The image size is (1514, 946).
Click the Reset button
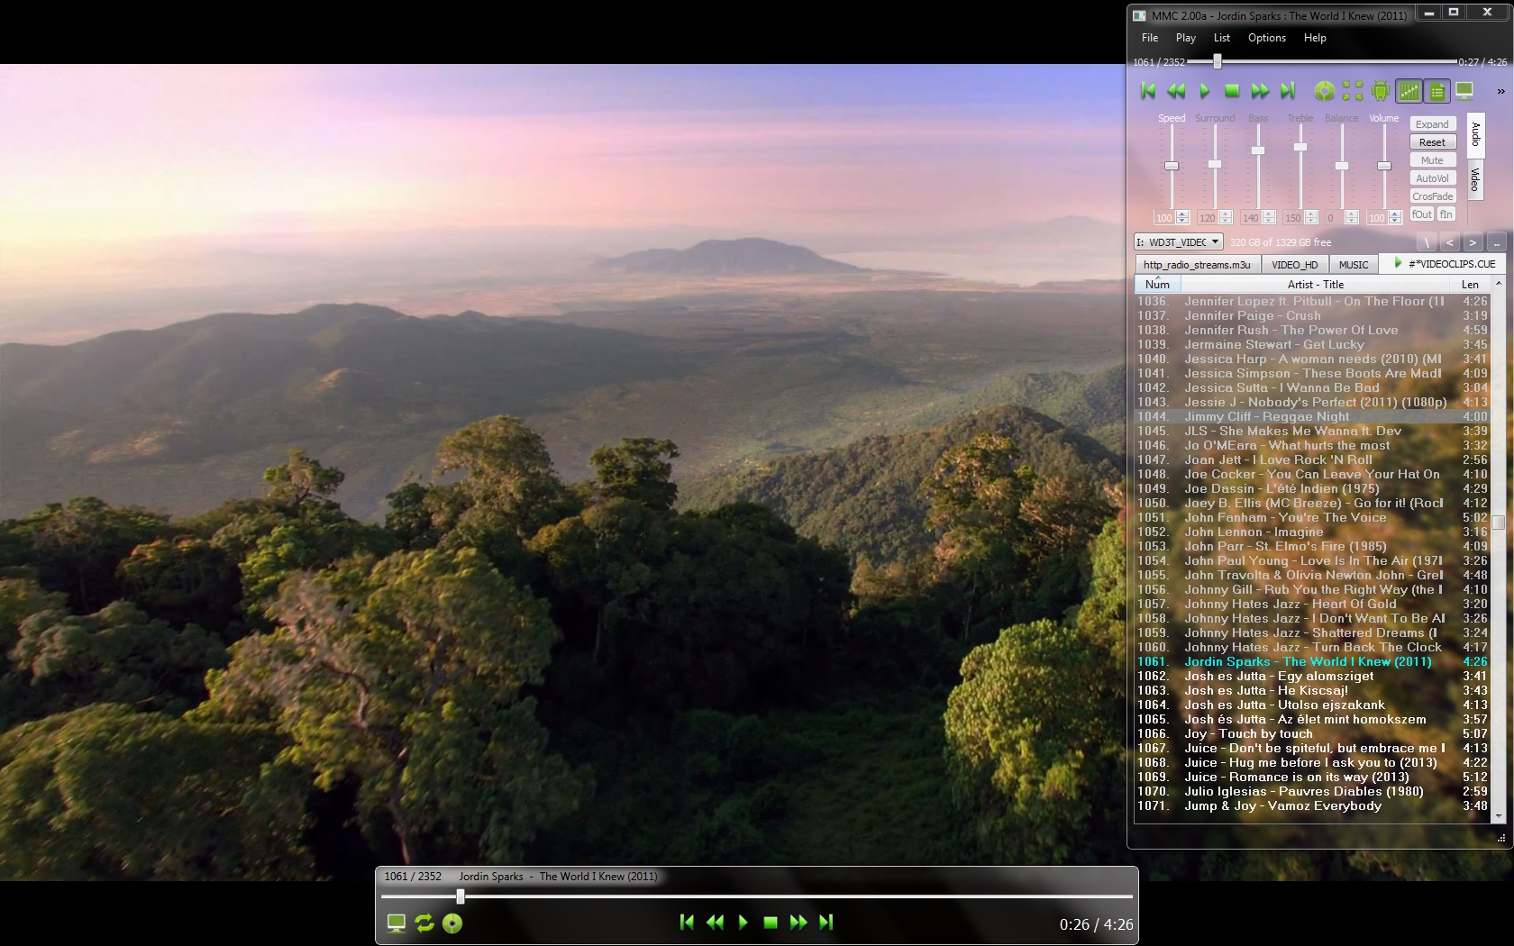1432,142
